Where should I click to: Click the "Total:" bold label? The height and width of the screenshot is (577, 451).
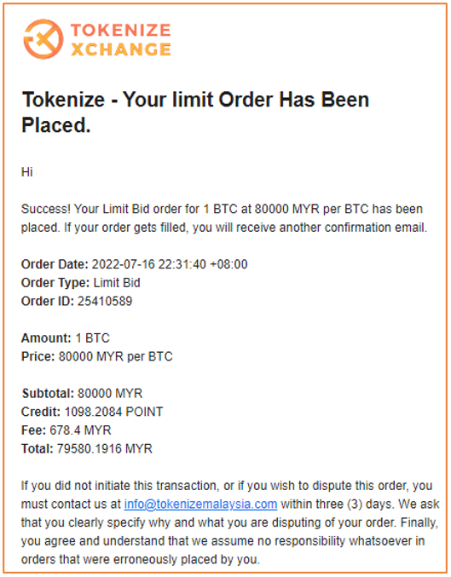pyautogui.click(x=38, y=448)
